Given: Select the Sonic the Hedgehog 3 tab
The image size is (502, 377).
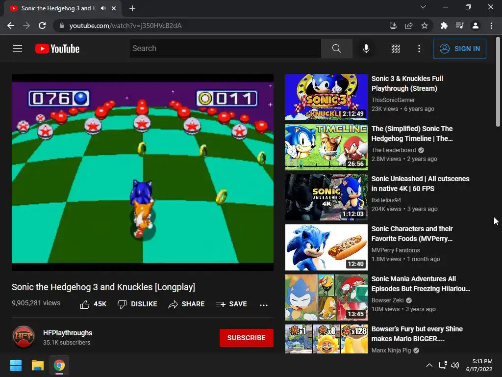Looking at the screenshot, I should pos(58,8).
